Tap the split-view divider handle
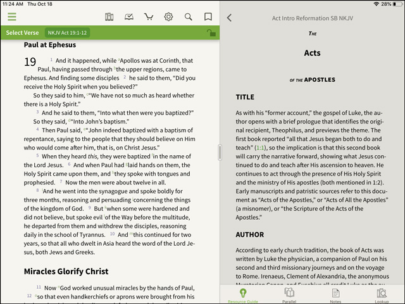405x304 pixels. point(220,153)
